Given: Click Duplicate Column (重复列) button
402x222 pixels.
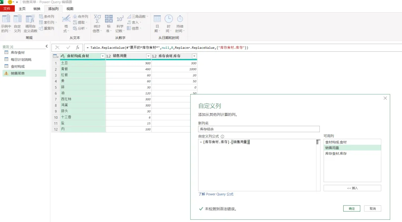Looking at the screenshot, I should tap(47, 28).
